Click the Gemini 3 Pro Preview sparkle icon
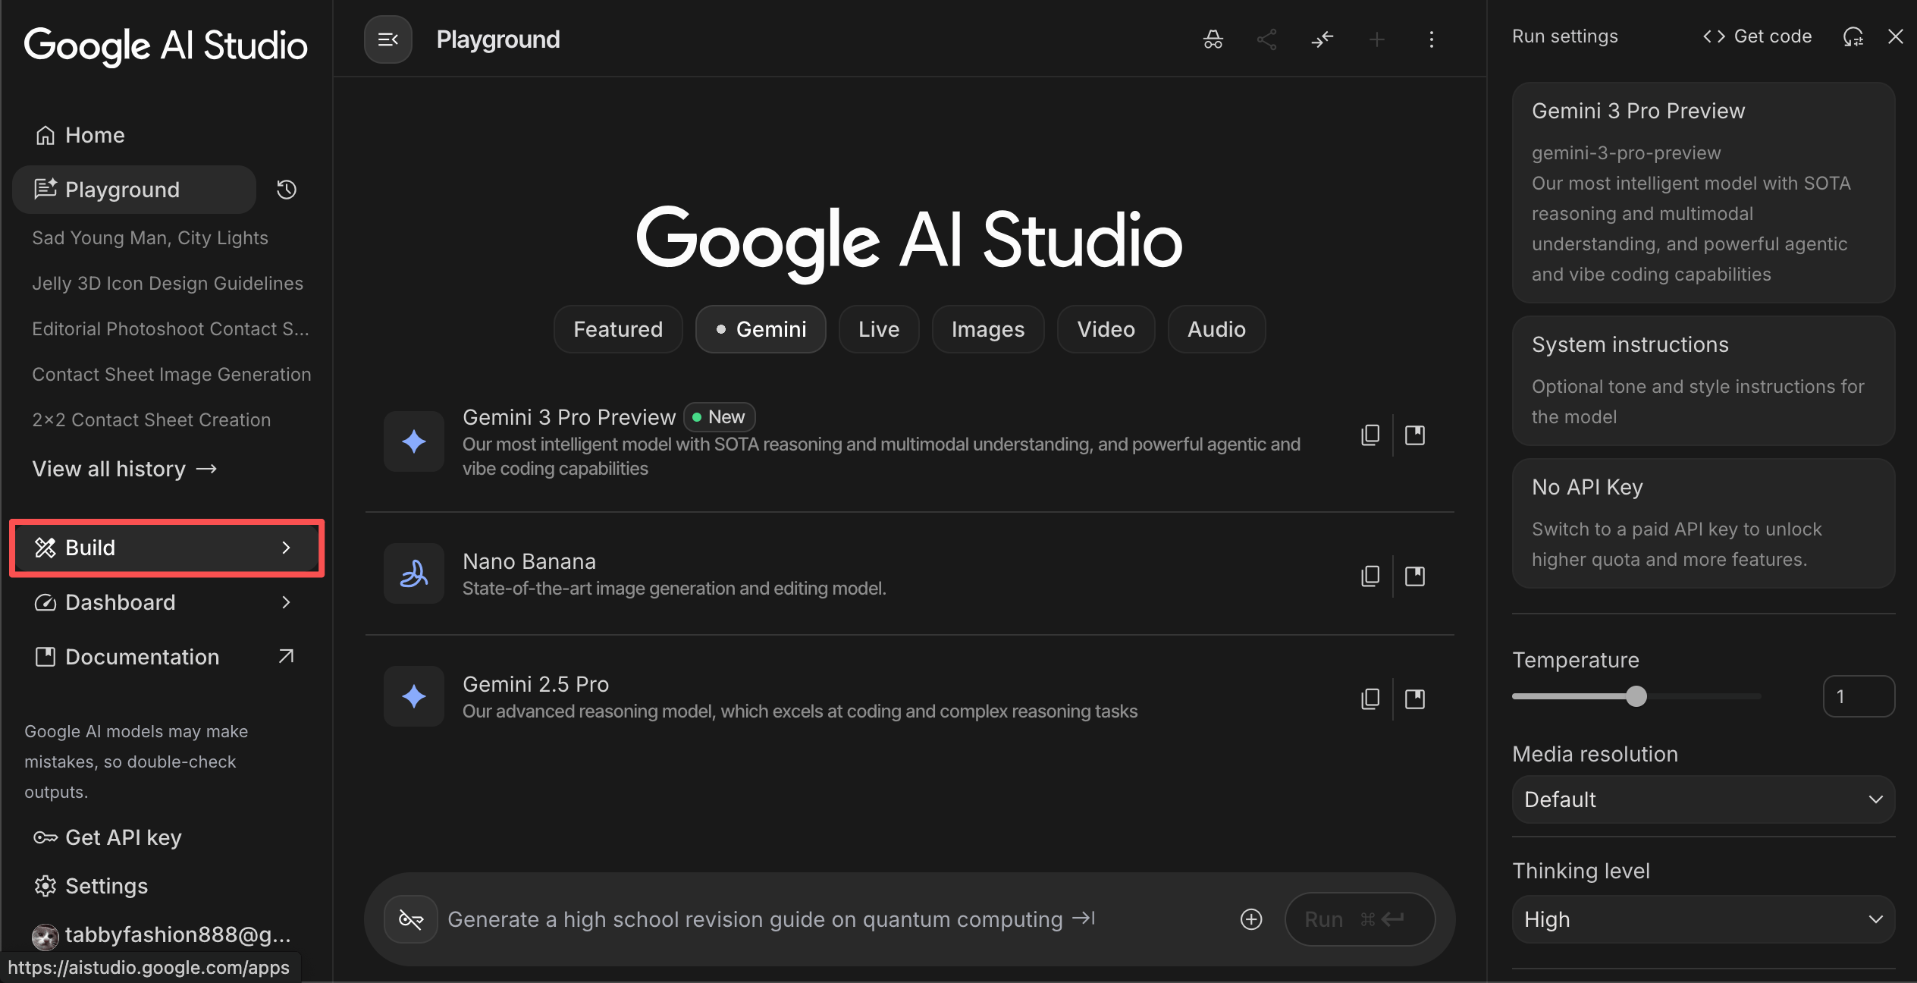 point(413,441)
